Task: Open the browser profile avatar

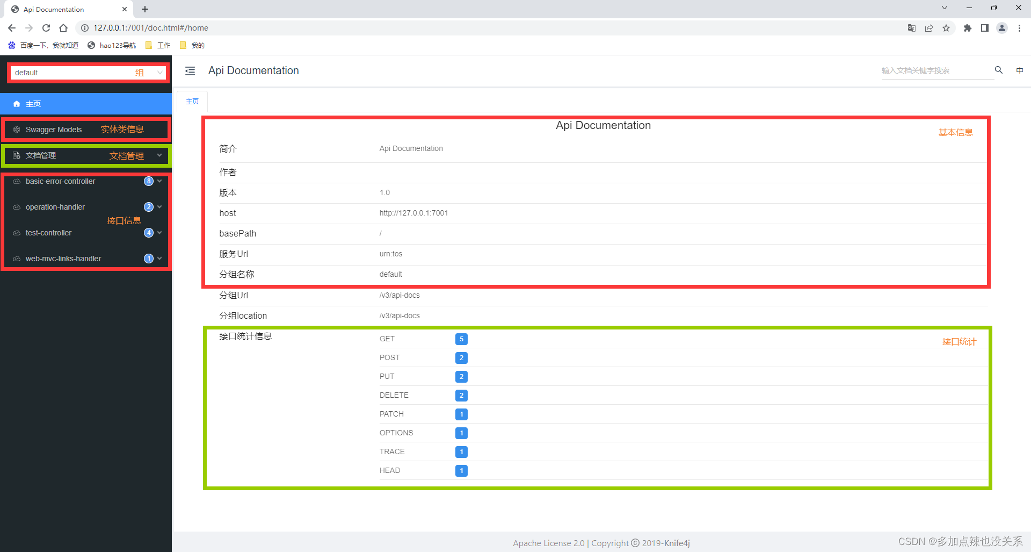Action: pos(1002,28)
